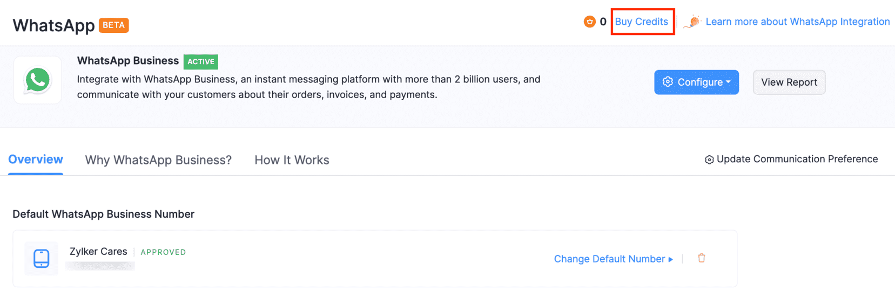
Task: Open the Why WhatsApp Business? tab
Action: pos(158,160)
